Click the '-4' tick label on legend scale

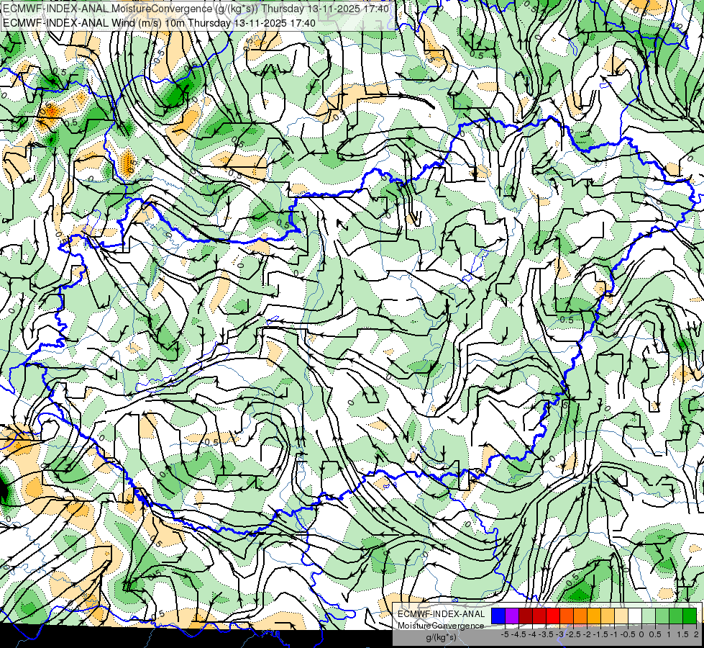532,634
